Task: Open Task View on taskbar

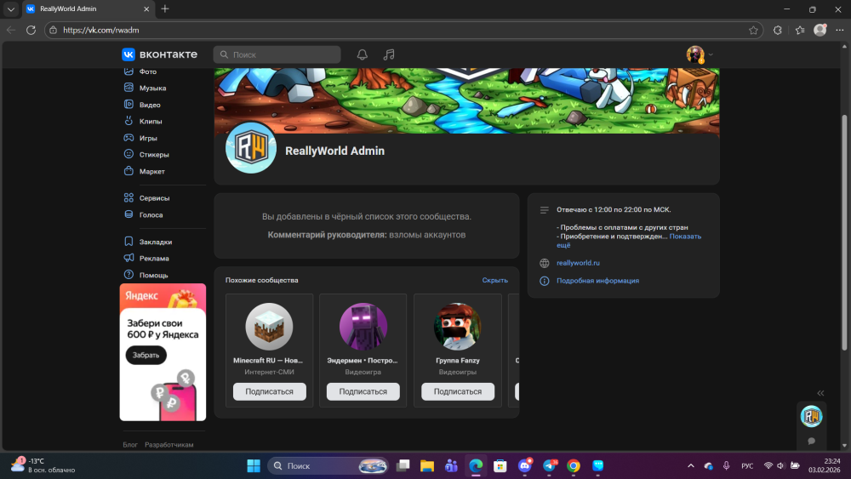Action: [403, 465]
